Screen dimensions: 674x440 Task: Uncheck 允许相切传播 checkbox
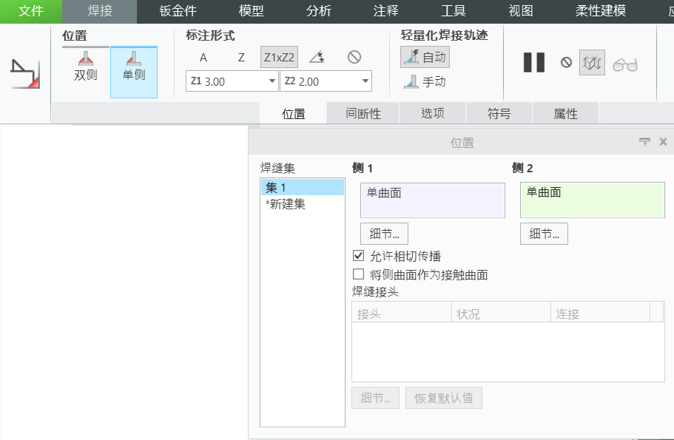(x=359, y=256)
